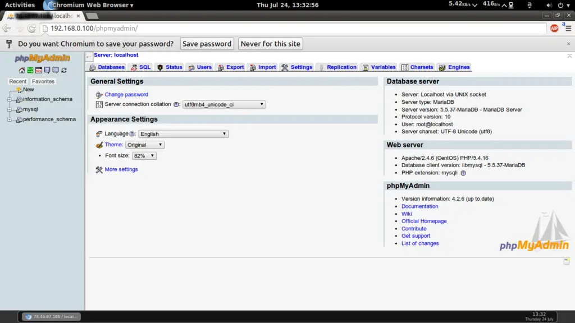575x323 pixels.
Task: Click information_schema database icon
Action: click(19, 100)
